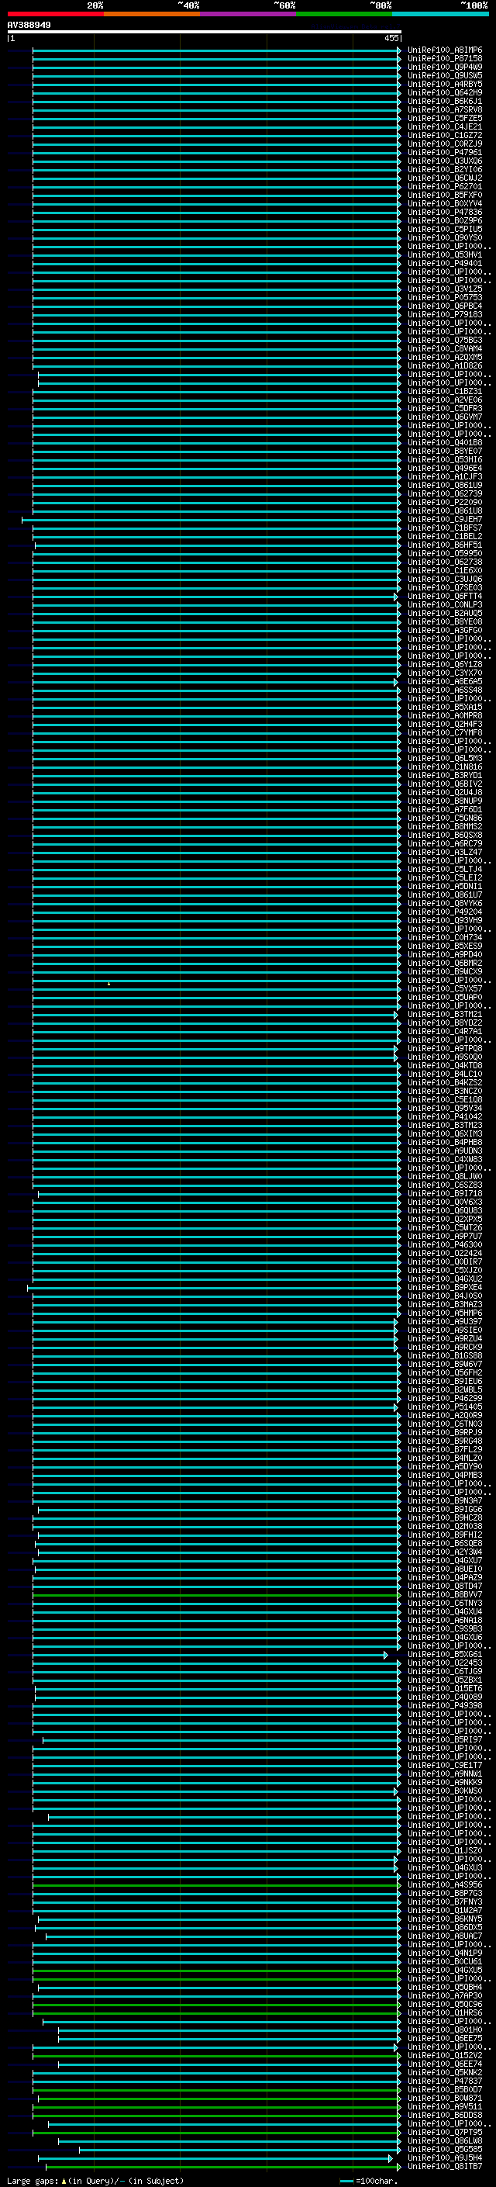This screenshot has height=2187, width=496.
Task: Select the UniRef100_C4JE21 label
Action: coord(445,126)
